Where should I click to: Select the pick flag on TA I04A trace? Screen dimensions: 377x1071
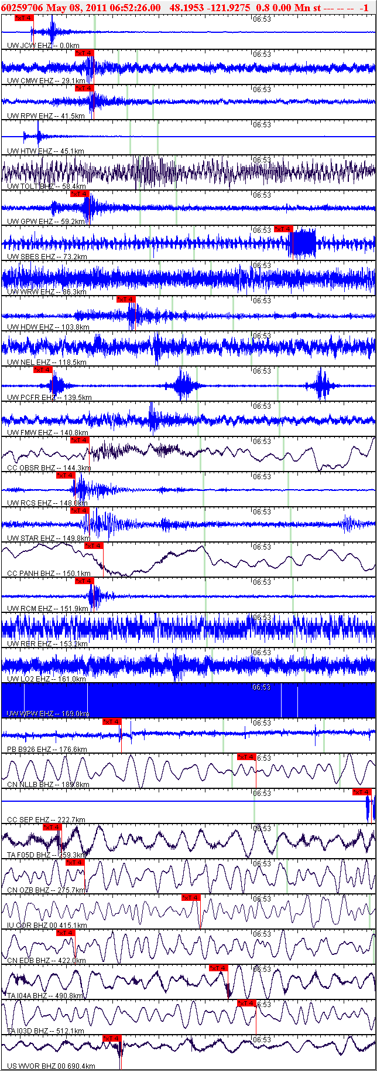[x=218, y=968]
